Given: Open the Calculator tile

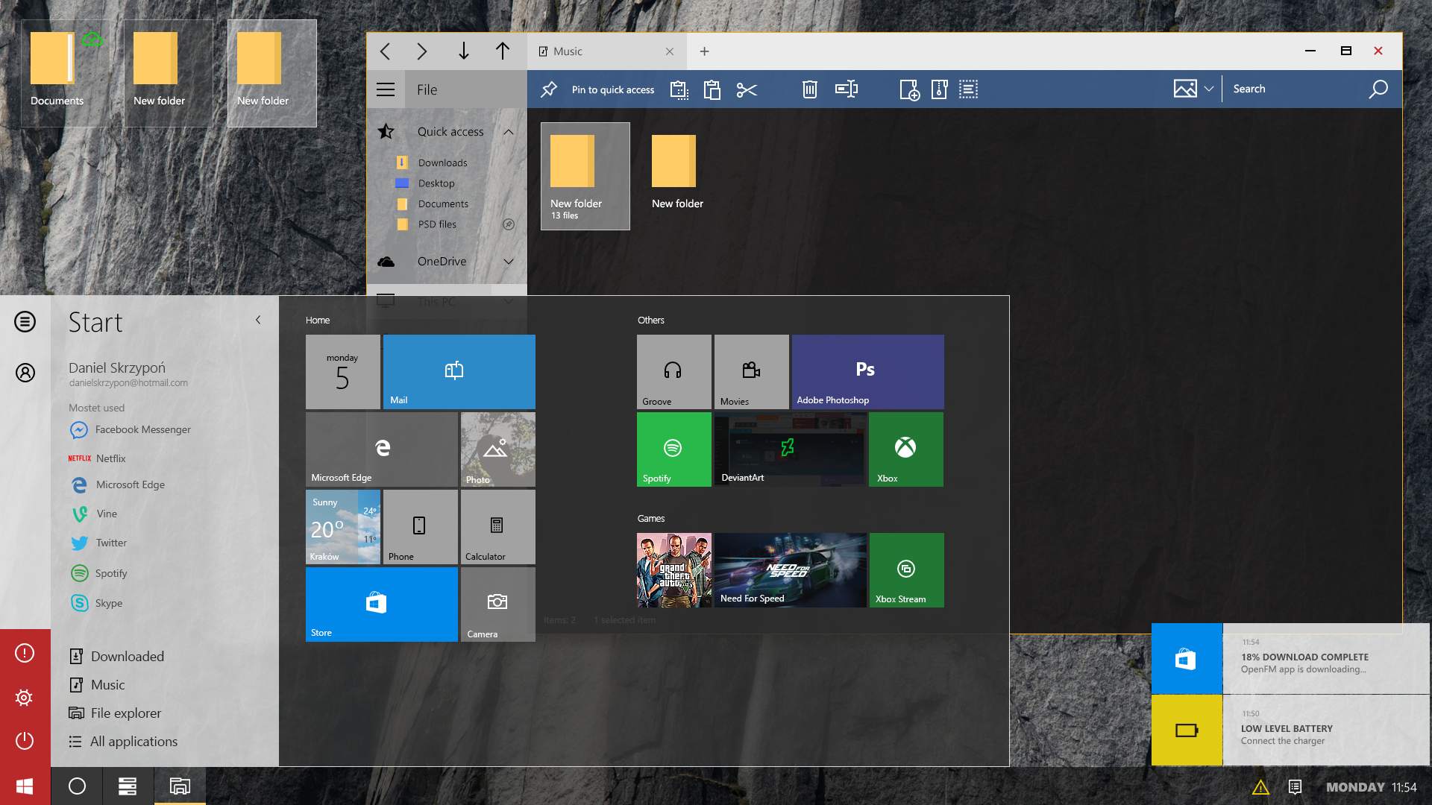Looking at the screenshot, I should pos(498,527).
